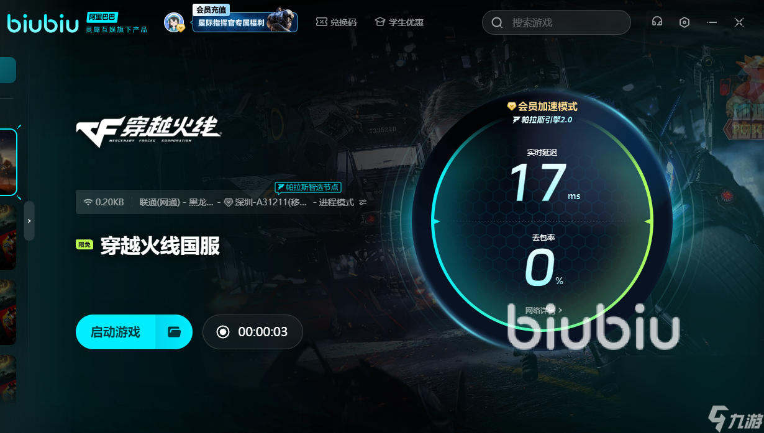This screenshot has height=433, width=764.
Task: Click the 限免 free badge
Action: [x=84, y=244]
